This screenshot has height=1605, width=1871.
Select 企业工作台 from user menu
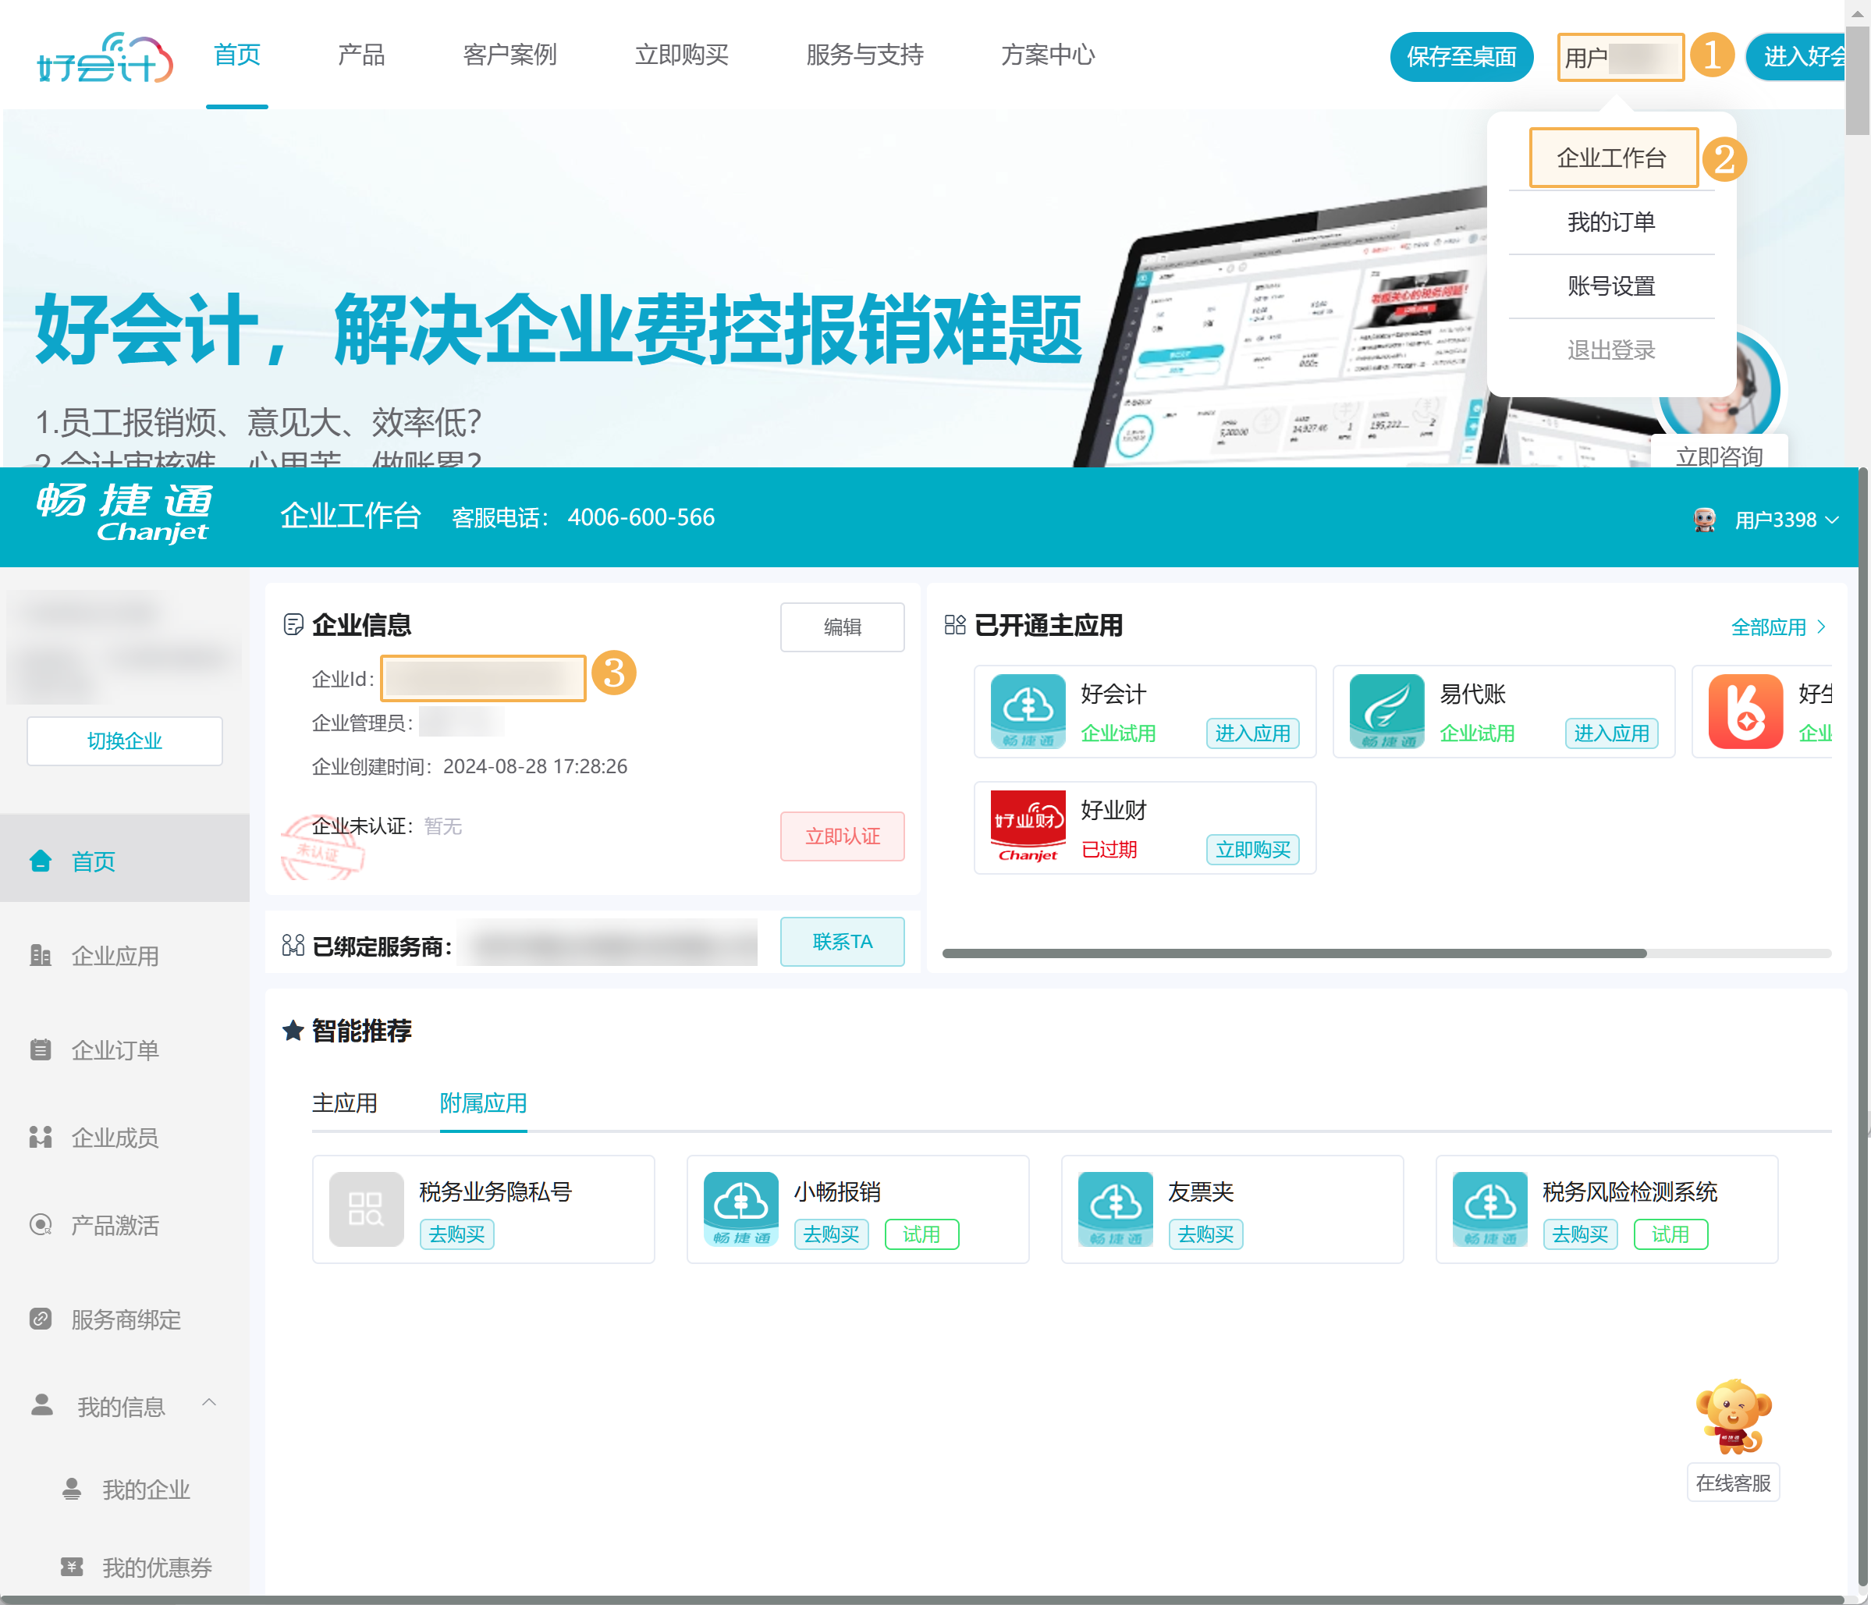(x=1612, y=158)
